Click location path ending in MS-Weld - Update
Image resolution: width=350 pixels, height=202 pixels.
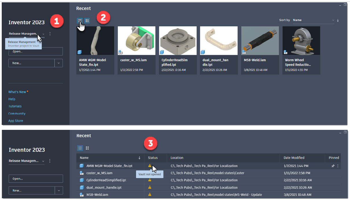(216, 195)
